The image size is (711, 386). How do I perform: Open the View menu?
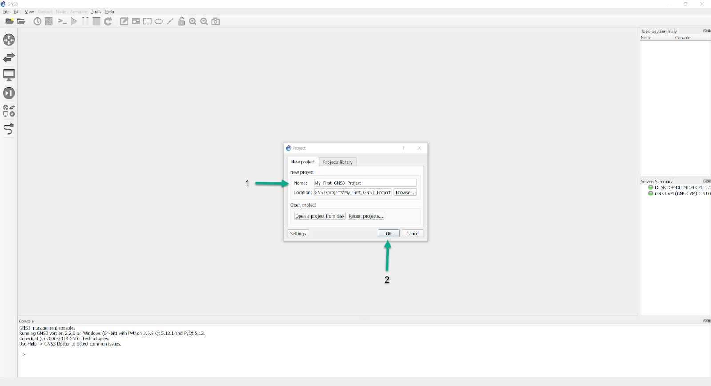point(29,12)
